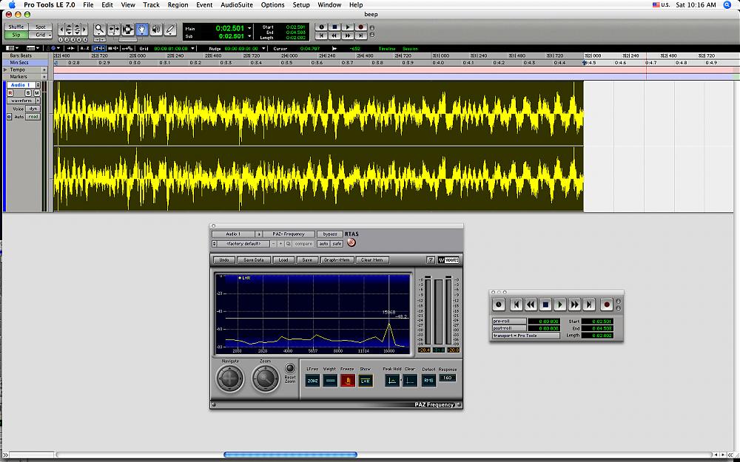The height and width of the screenshot is (462, 740).
Task: Click the Save Data button in PAZ Frequency
Action: click(253, 259)
